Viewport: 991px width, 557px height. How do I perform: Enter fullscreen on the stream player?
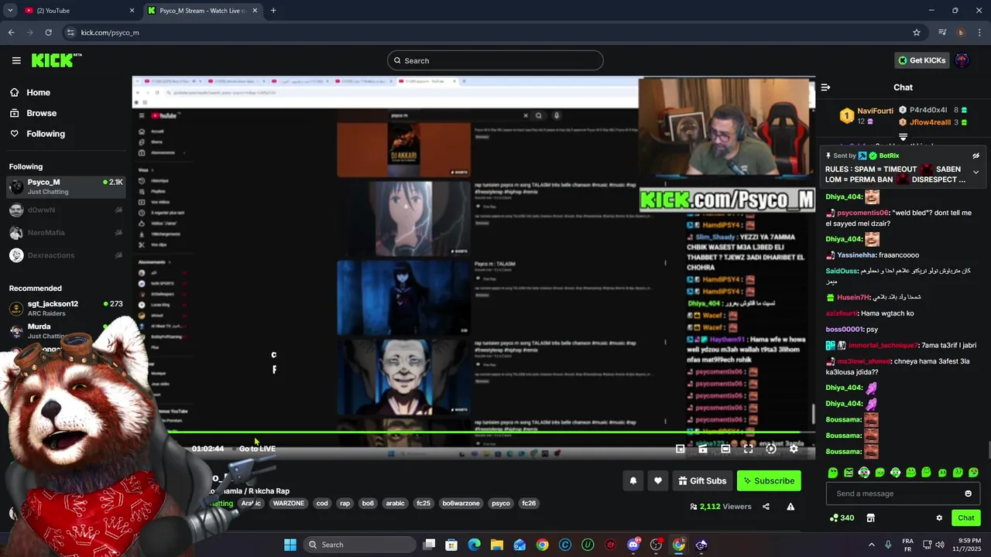click(x=748, y=449)
